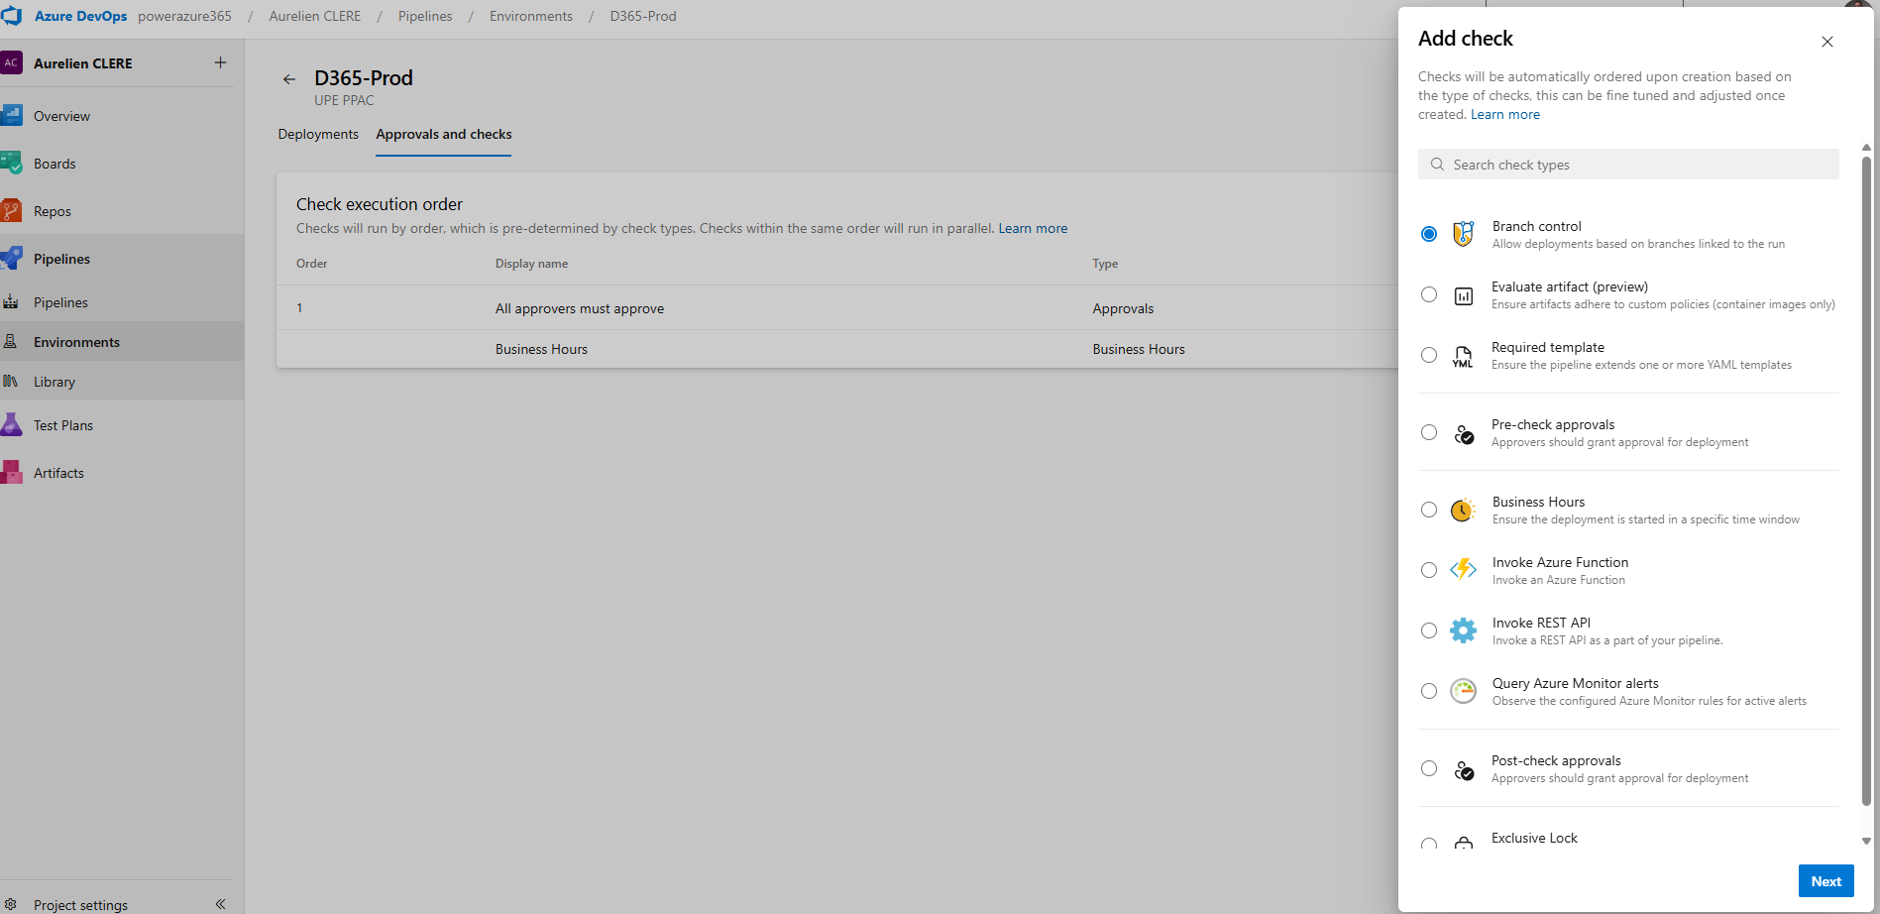Open Aurelien CLERE in the breadcrumb
Image resolution: width=1880 pixels, height=914 pixels.
315,16
